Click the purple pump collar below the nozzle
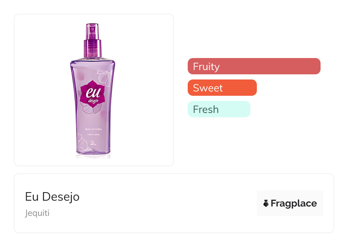This screenshot has height=247, width=348. pos(93,48)
